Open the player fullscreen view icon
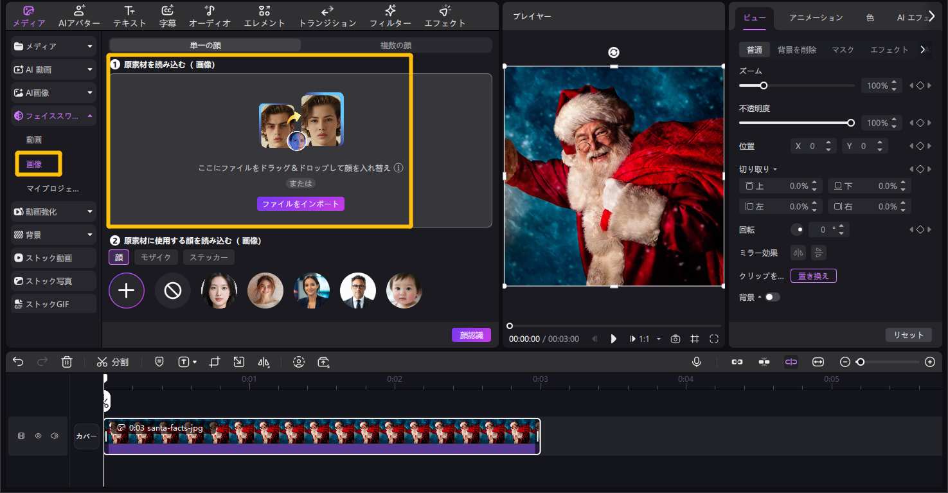This screenshot has height=493, width=948. 714,339
